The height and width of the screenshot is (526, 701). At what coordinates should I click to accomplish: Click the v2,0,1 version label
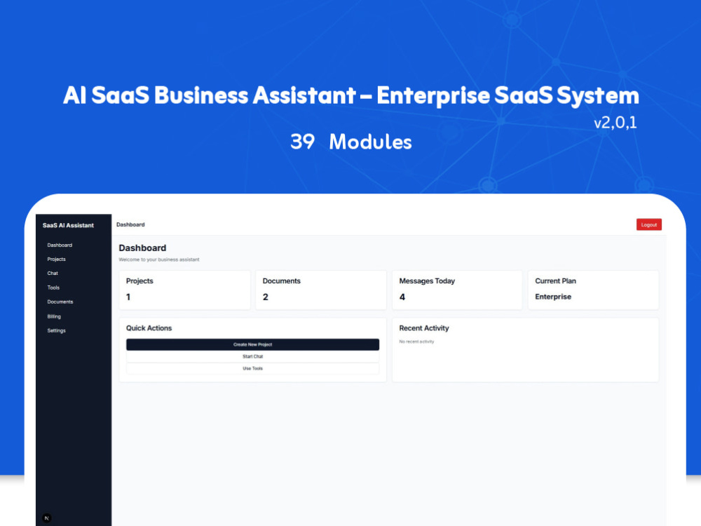coord(615,123)
